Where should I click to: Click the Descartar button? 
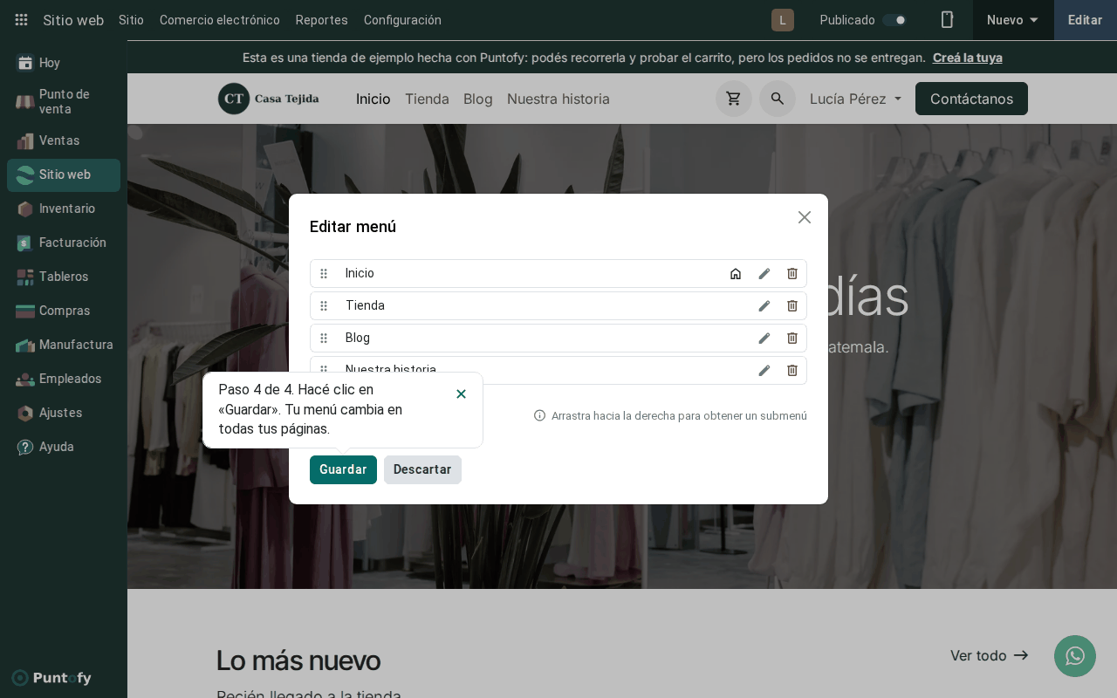coord(422,469)
